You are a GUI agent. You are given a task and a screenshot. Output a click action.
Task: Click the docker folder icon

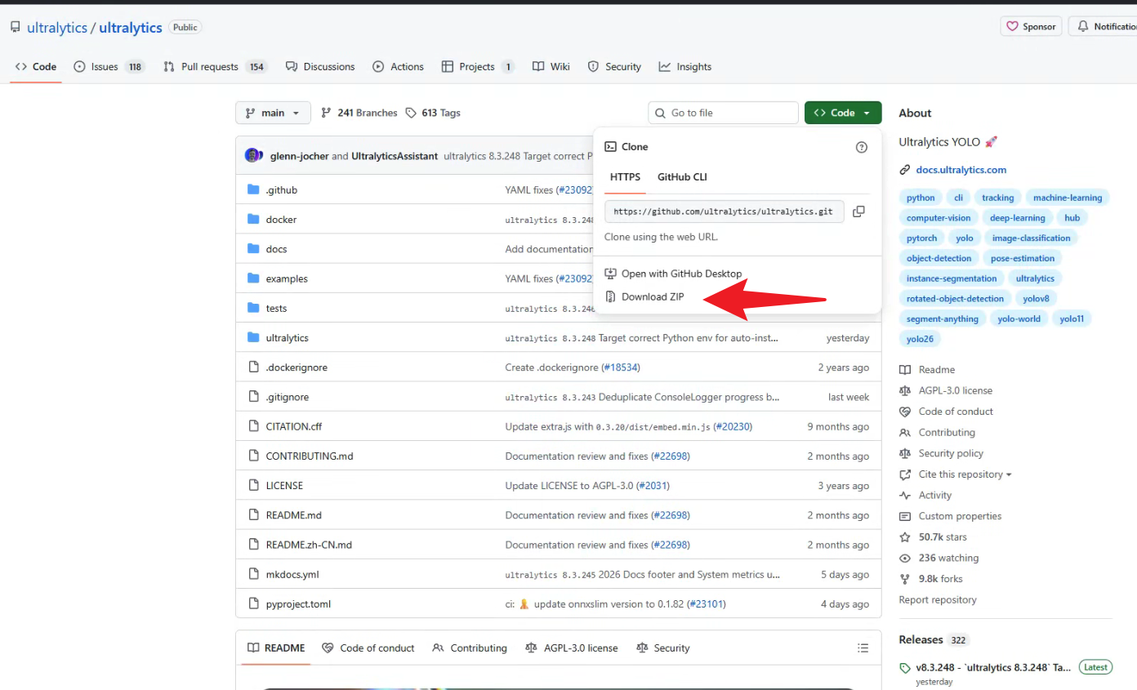point(253,219)
